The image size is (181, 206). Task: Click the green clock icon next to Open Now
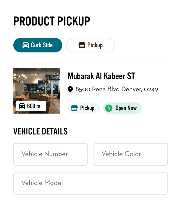tap(109, 108)
